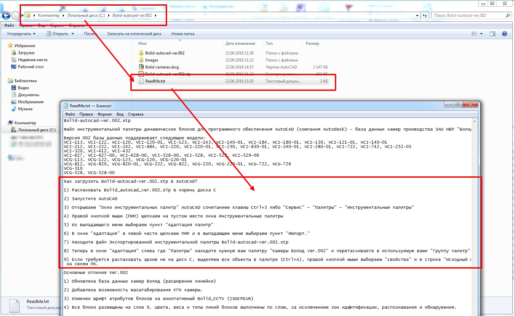Maximize the ReadMe.txt Notepad window
The image size is (514, 316).
pos(458,105)
